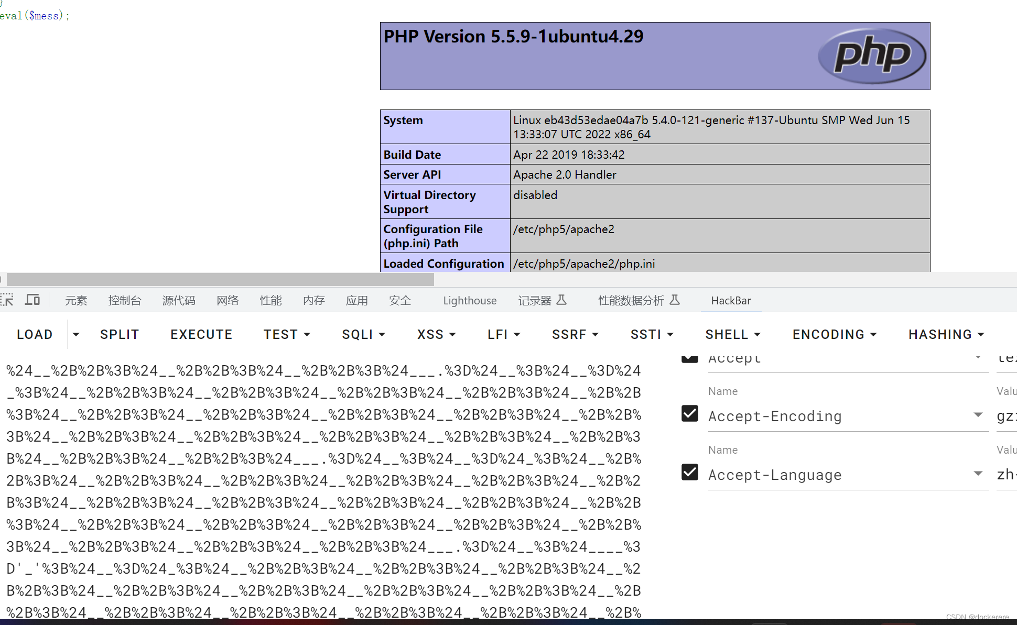Click the inspect element picker icon
This screenshot has width=1017, height=625.
click(7, 300)
